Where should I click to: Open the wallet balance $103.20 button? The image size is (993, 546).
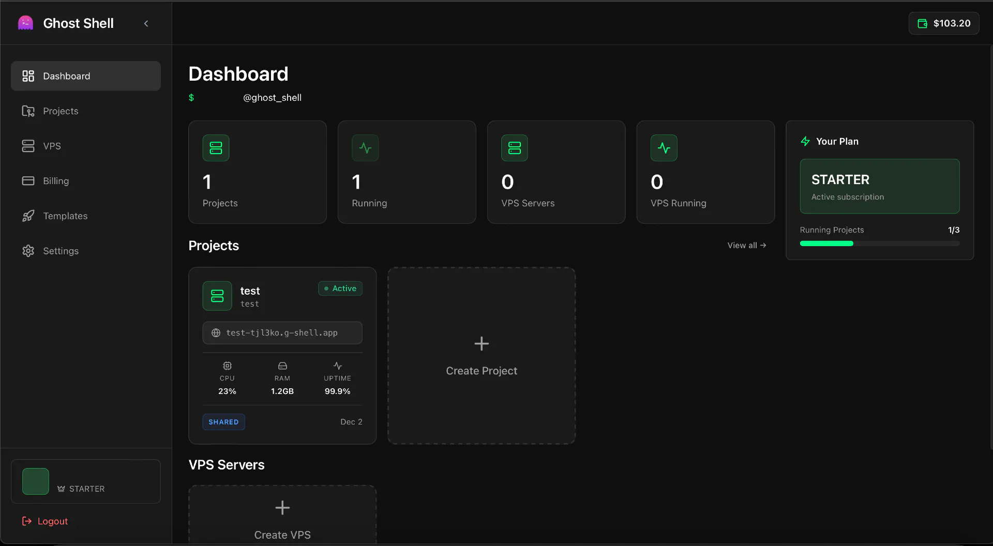coord(944,23)
